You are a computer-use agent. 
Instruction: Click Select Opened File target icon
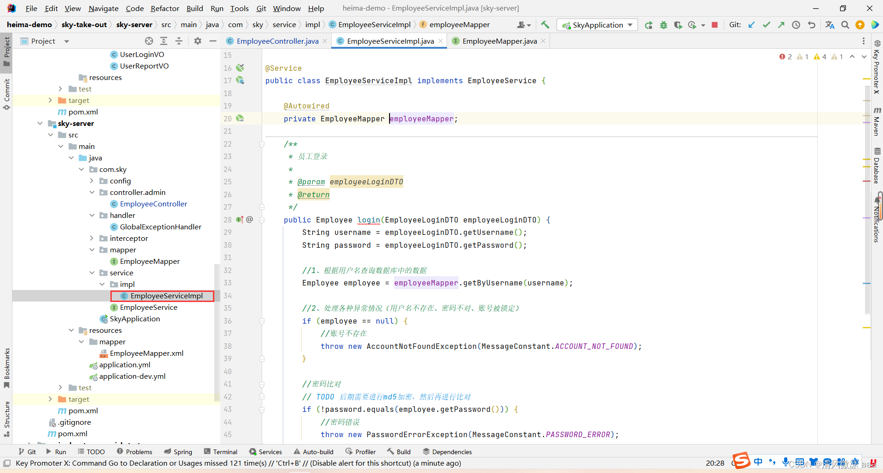pyautogui.click(x=149, y=41)
